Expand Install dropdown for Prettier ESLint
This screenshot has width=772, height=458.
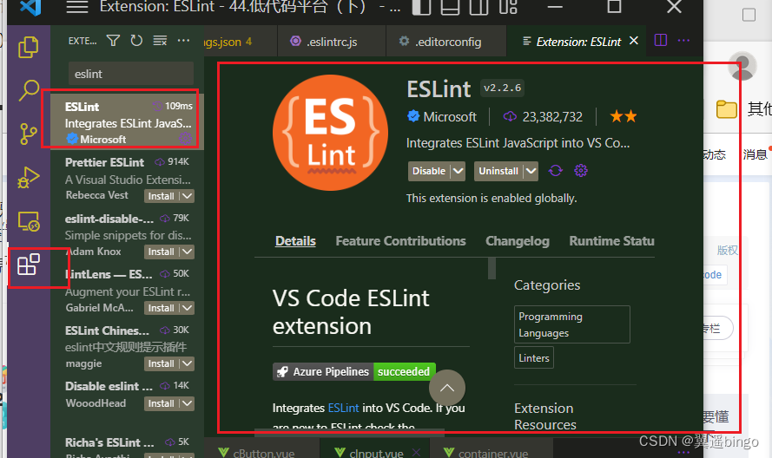187,196
